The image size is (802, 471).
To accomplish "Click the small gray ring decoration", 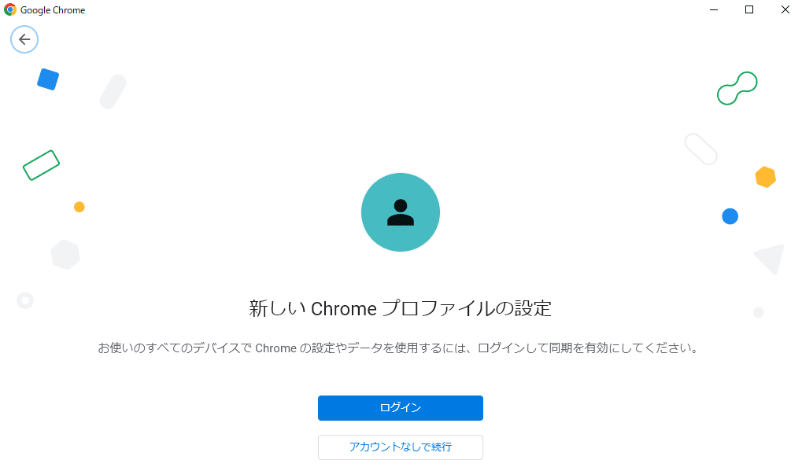I will point(25,300).
